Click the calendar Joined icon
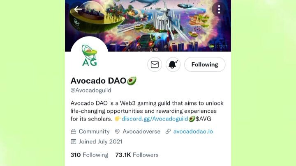The image size is (296, 166). tap(74, 141)
